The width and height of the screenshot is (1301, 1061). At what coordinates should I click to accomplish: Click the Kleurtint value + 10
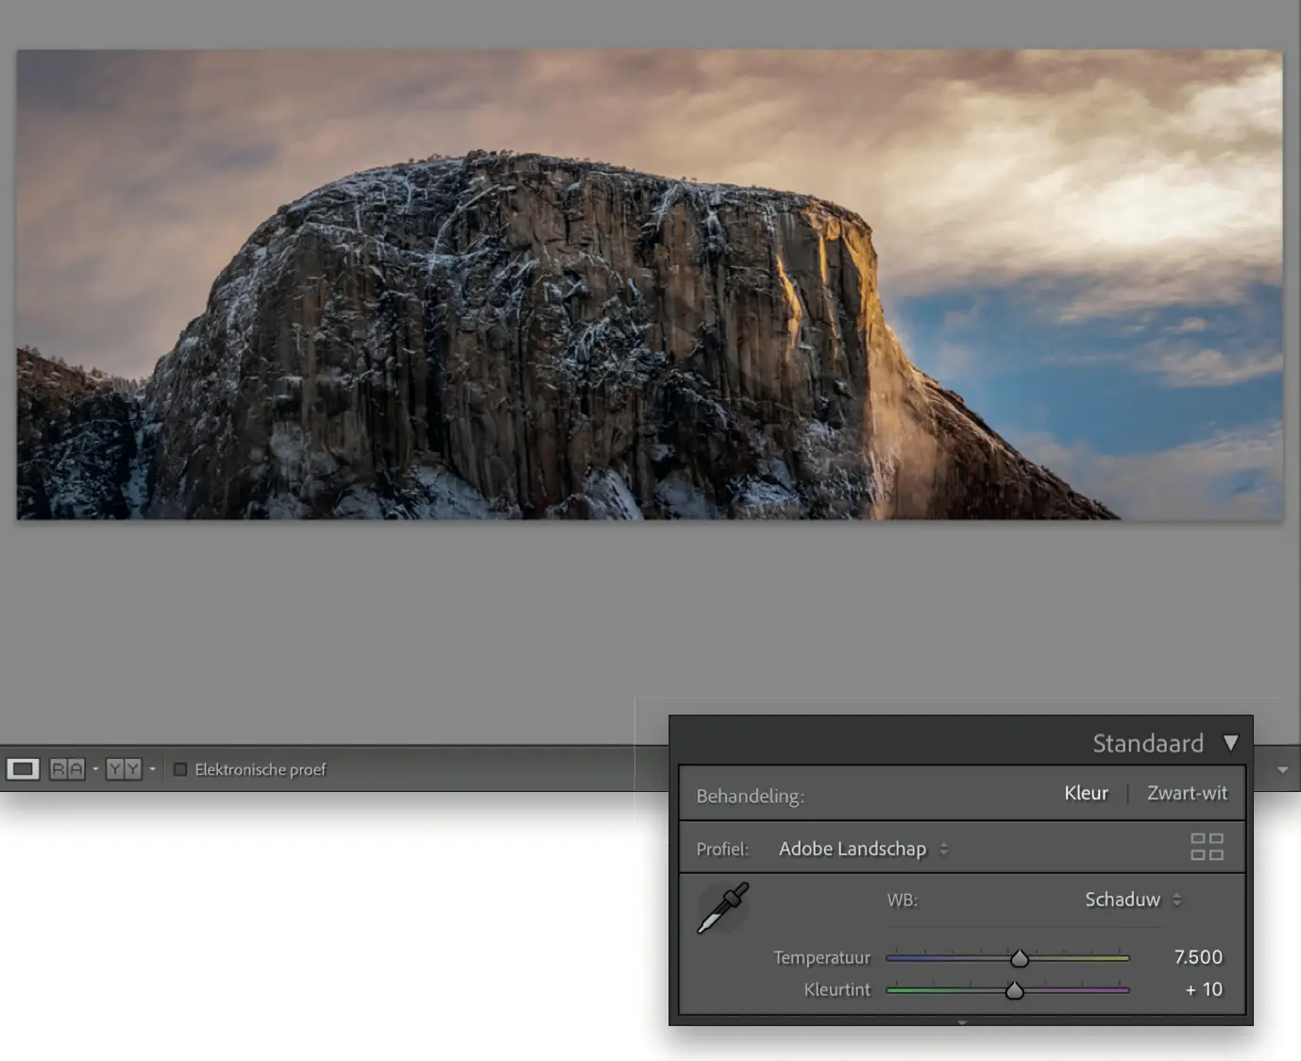pos(1204,989)
